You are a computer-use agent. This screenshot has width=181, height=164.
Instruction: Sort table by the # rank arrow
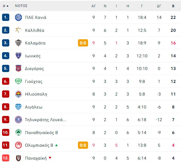[x=8, y=6]
